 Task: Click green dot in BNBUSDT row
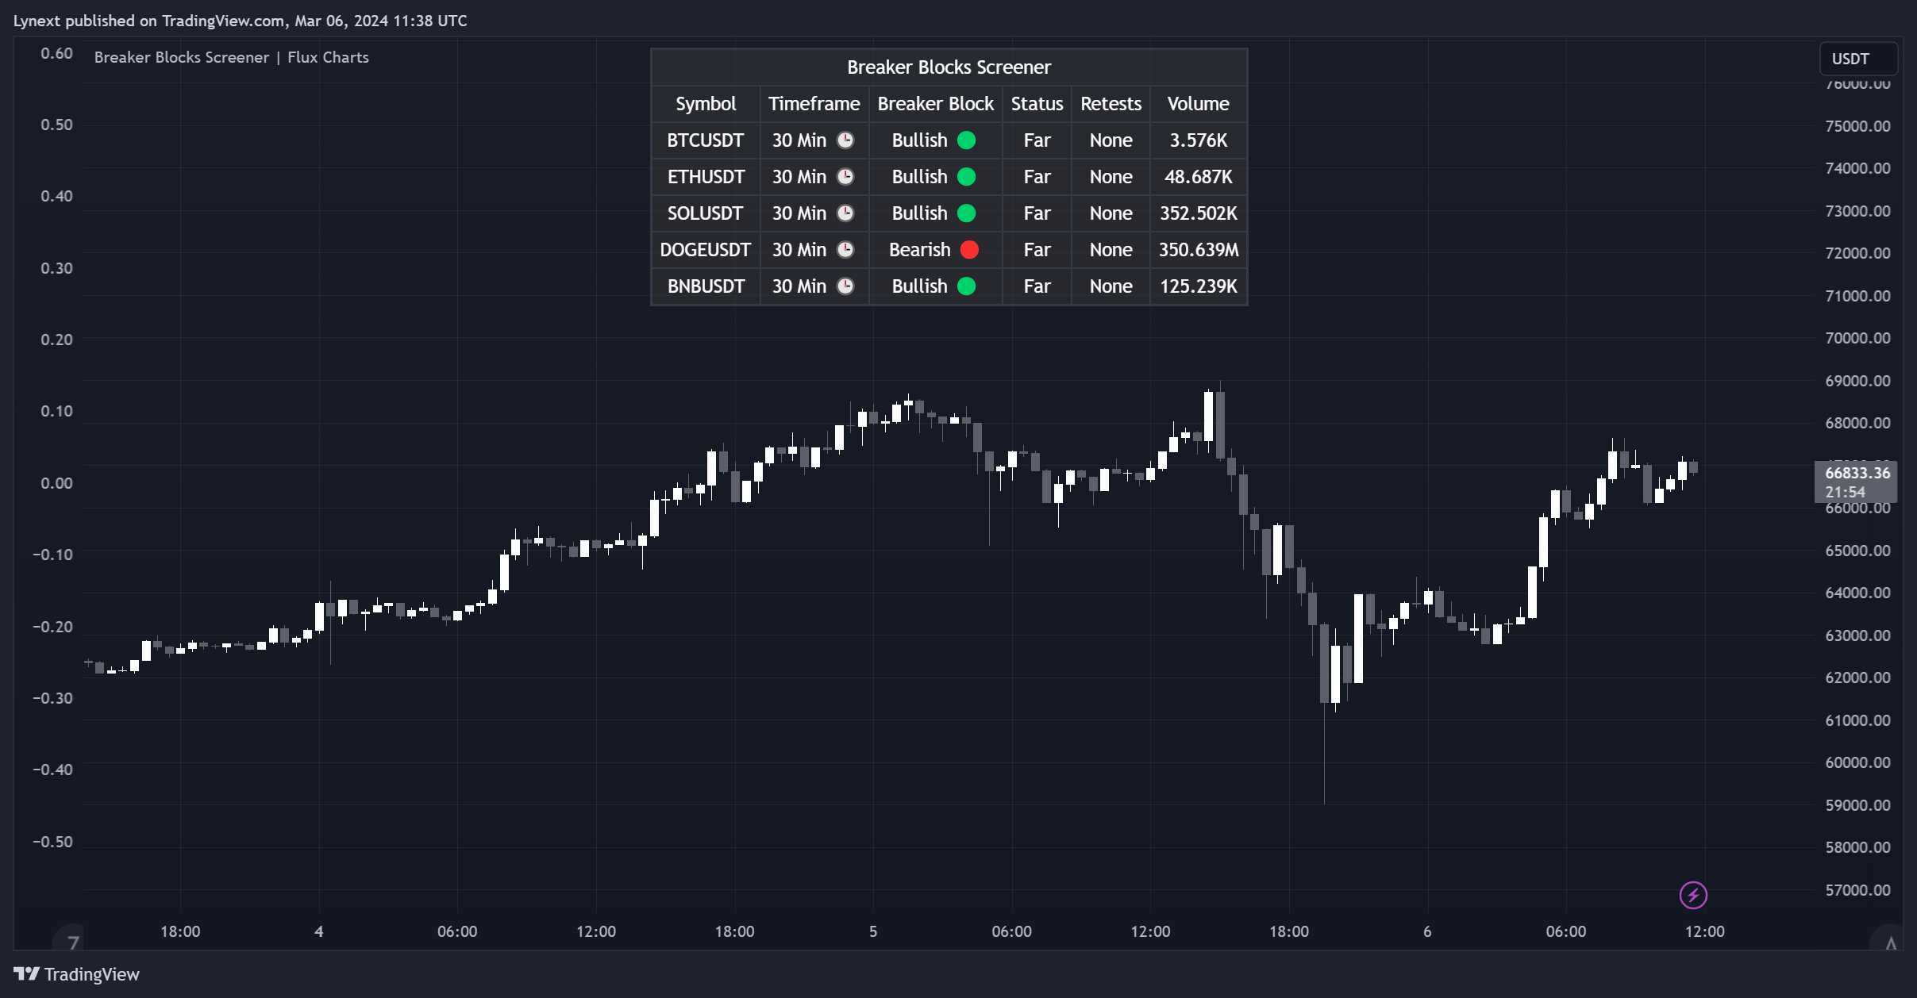pyautogui.click(x=966, y=286)
